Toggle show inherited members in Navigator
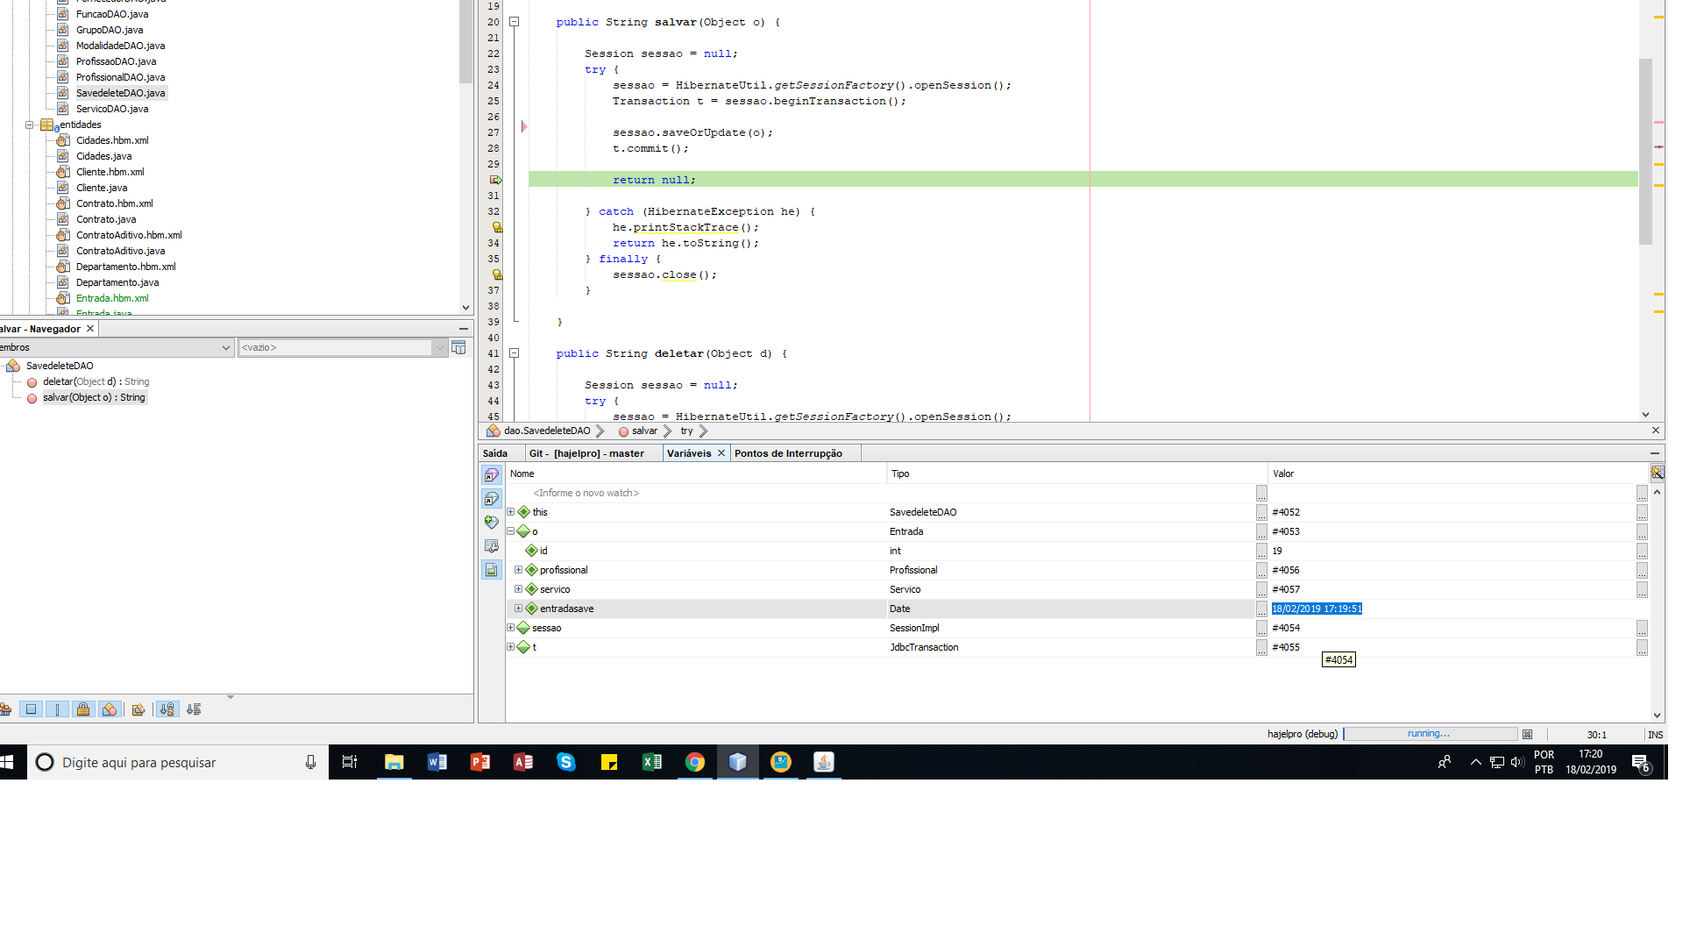Image resolution: width=1683 pixels, height=947 pixels. pos(5,709)
